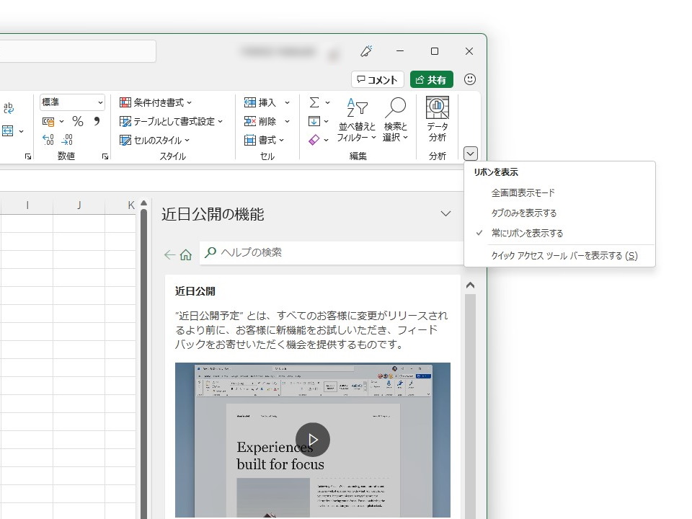Click the オートSUM (Σ) icon
This screenshot has height=519, width=692.
coord(315,102)
